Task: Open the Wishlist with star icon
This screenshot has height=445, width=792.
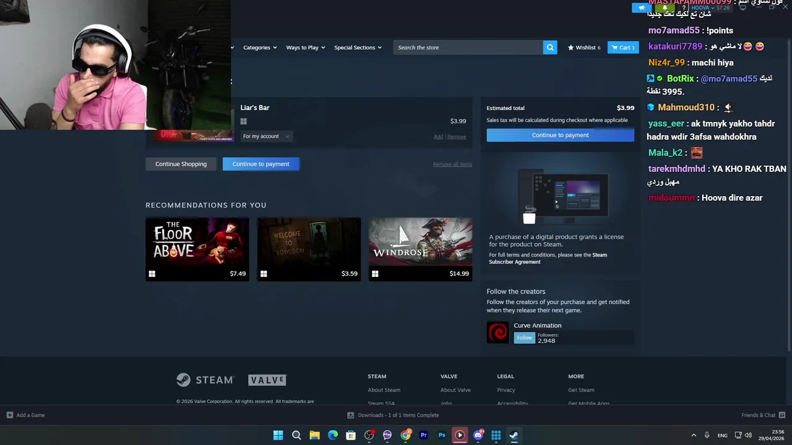Action: tap(584, 48)
